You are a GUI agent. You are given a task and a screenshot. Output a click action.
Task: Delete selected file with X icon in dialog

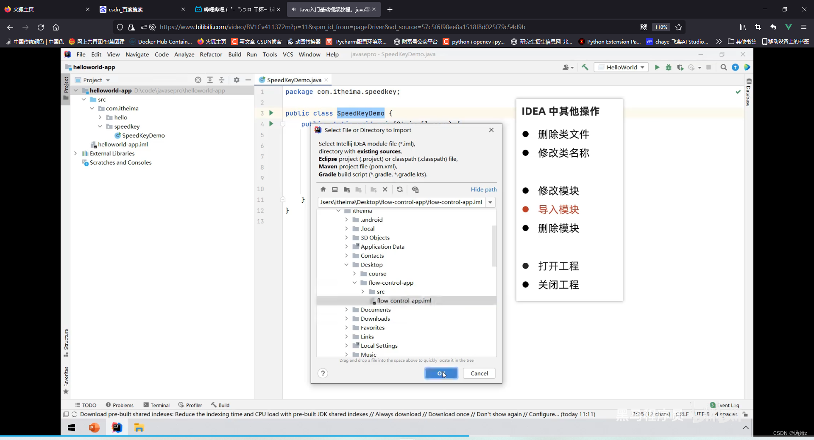click(x=385, y=190)
